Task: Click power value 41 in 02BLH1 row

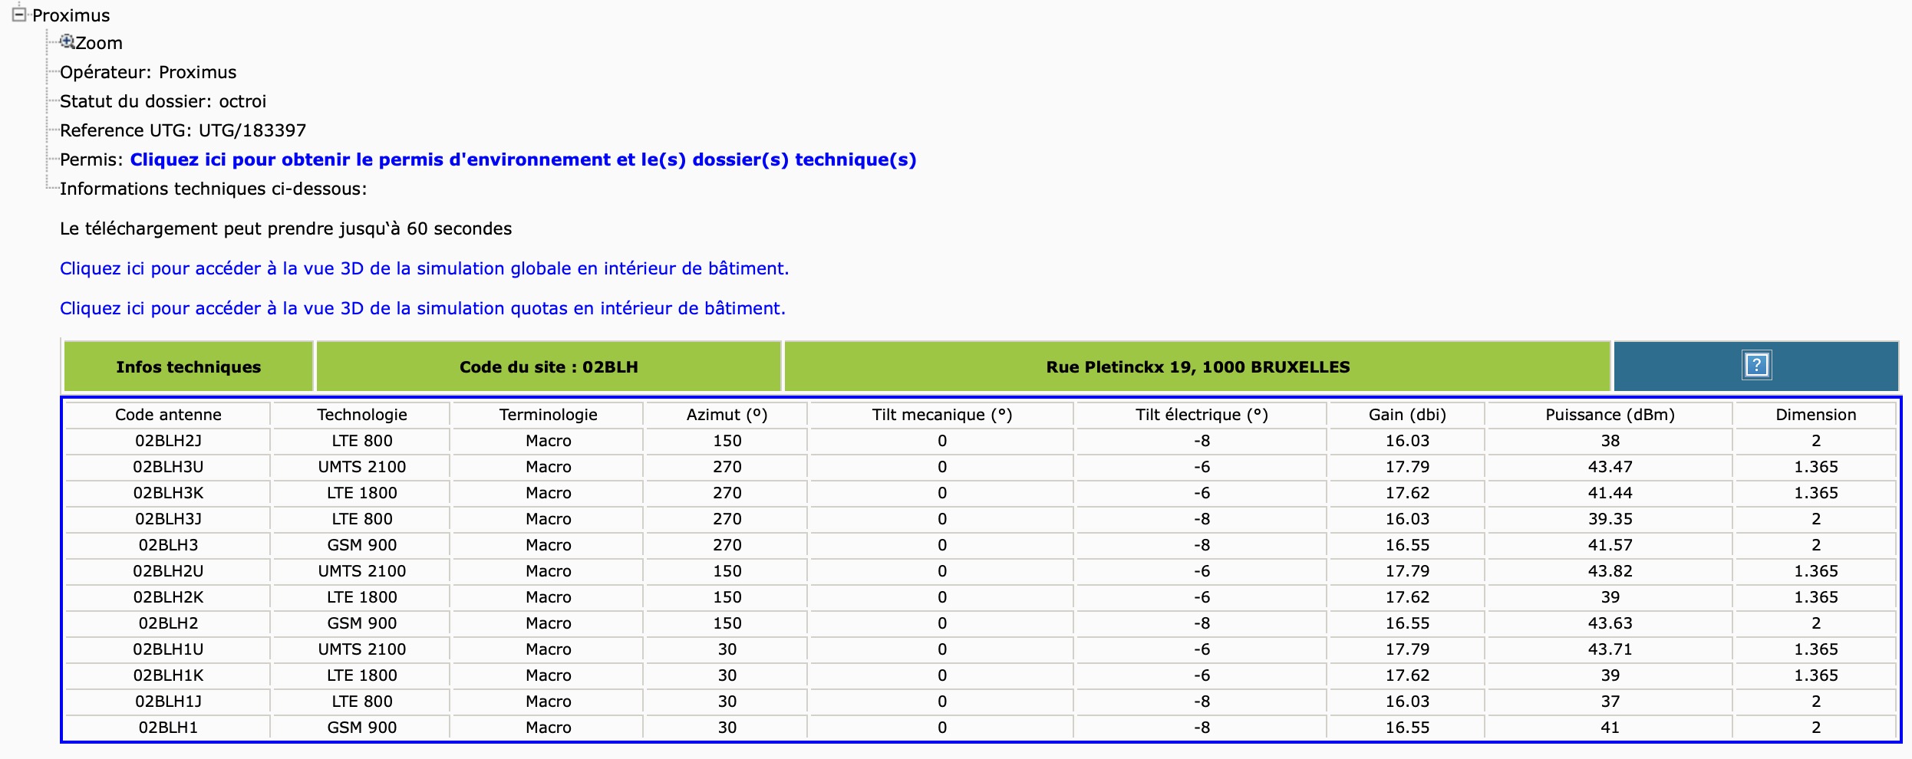Action: 1610,728
